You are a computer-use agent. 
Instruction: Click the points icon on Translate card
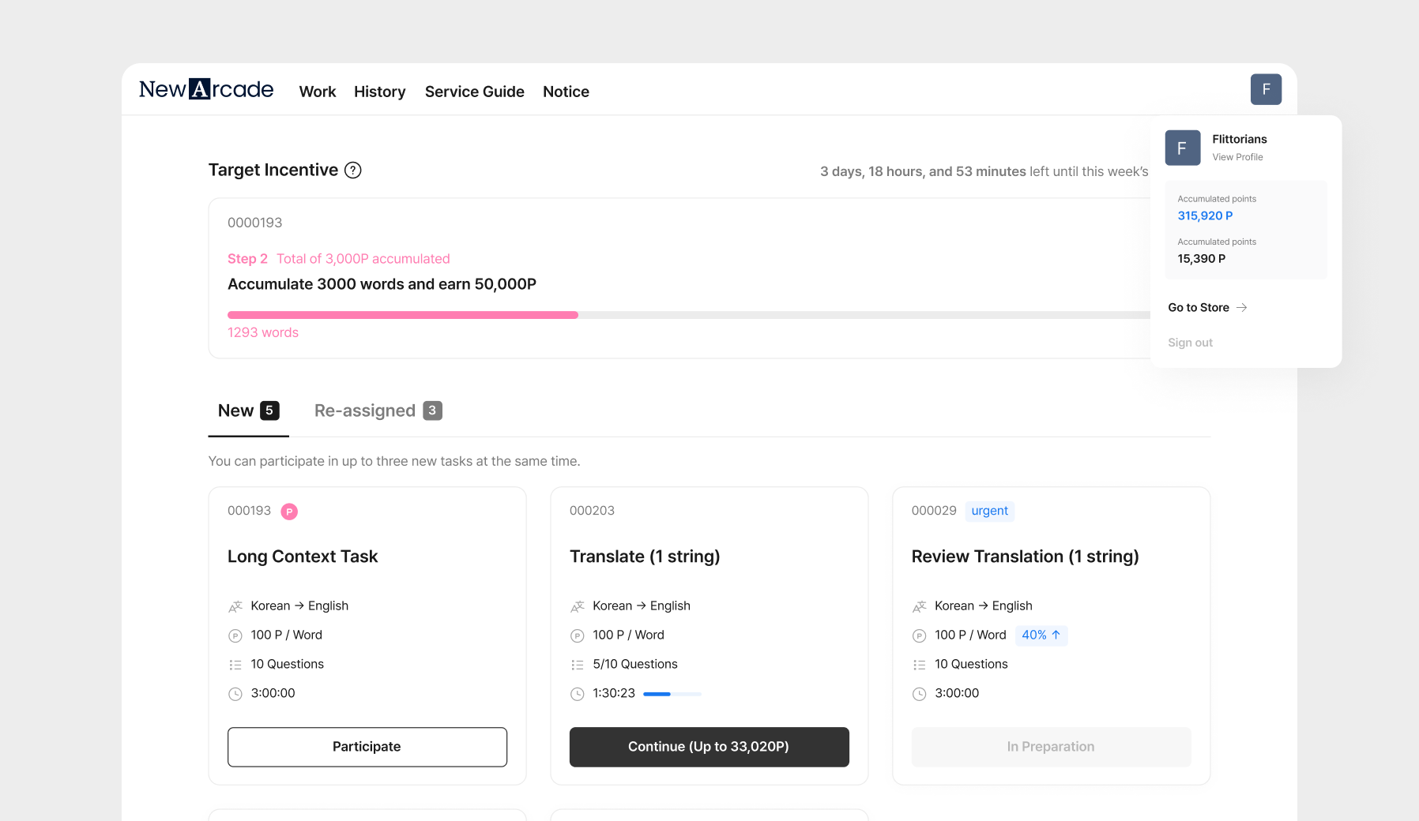click(578, 635)
